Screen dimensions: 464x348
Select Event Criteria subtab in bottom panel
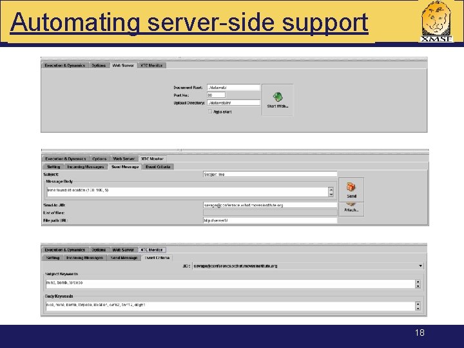(157, 258)
